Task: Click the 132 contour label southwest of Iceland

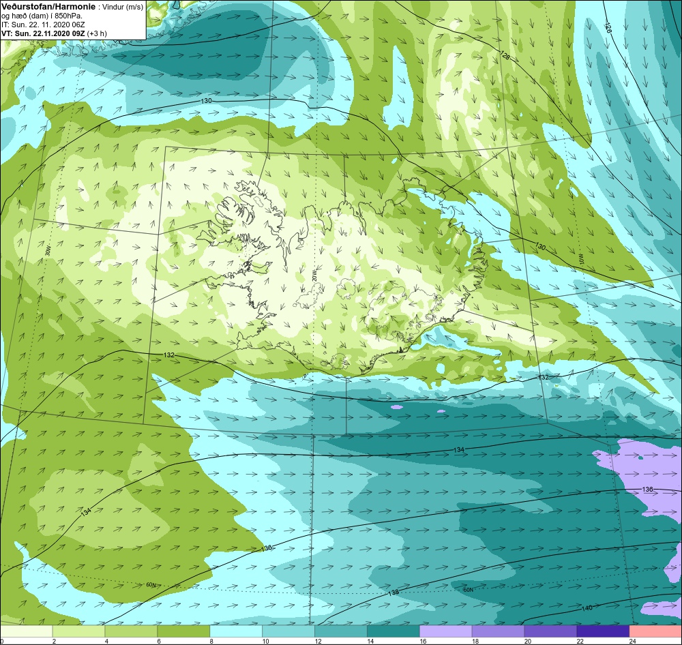Action: [169, 355]
